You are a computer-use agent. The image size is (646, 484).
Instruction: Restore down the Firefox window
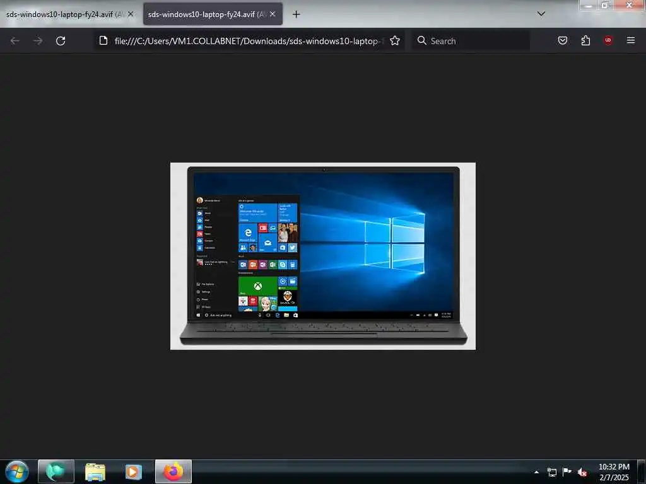(x=605, y=5)
